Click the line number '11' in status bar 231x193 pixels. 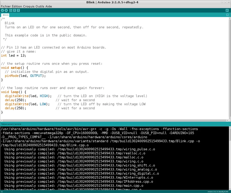(2, 192)
